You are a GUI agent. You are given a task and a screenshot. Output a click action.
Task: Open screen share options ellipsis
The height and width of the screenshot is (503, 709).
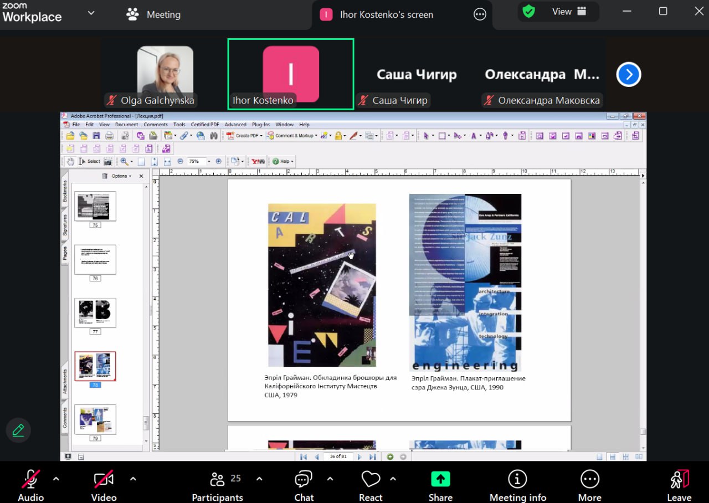480,15
